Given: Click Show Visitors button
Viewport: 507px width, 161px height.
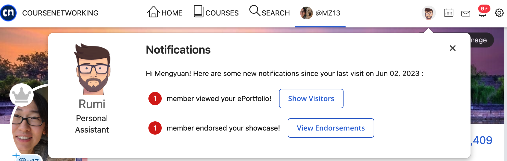Looking at the screenshot, I should [x=311, y=99].
